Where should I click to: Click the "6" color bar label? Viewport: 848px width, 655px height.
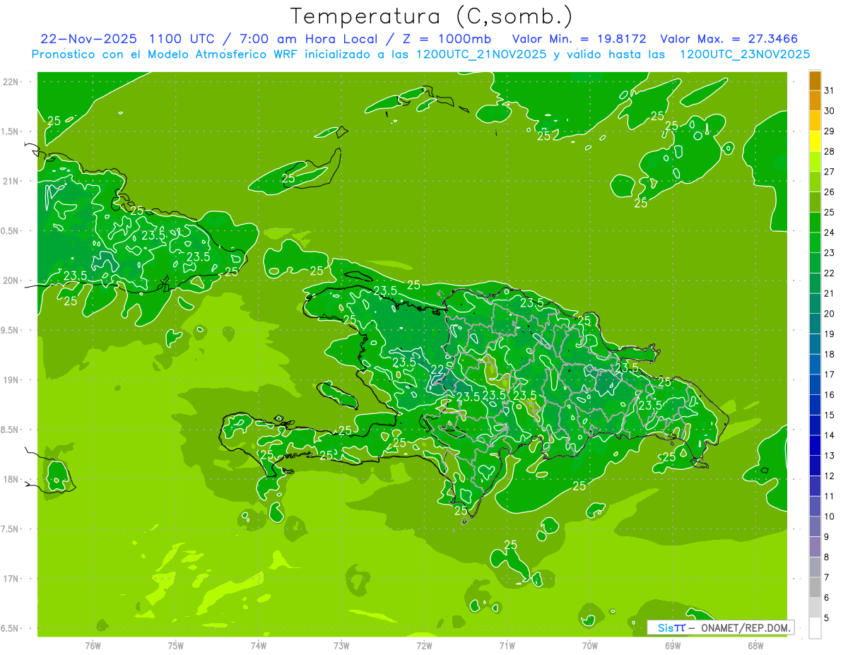827,598
